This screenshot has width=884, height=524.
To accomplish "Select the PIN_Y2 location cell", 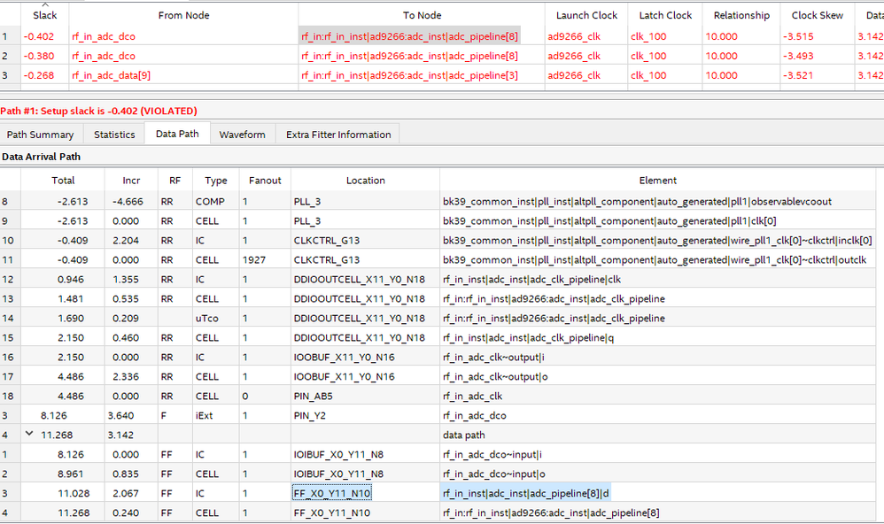I will tap(365, 415).
